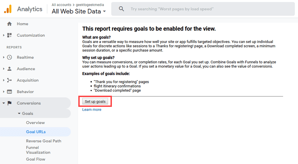The height and width of the screenshot is (164, 298).
Task: Expand the Acquisition section arrow
Action: coord(4,80)
